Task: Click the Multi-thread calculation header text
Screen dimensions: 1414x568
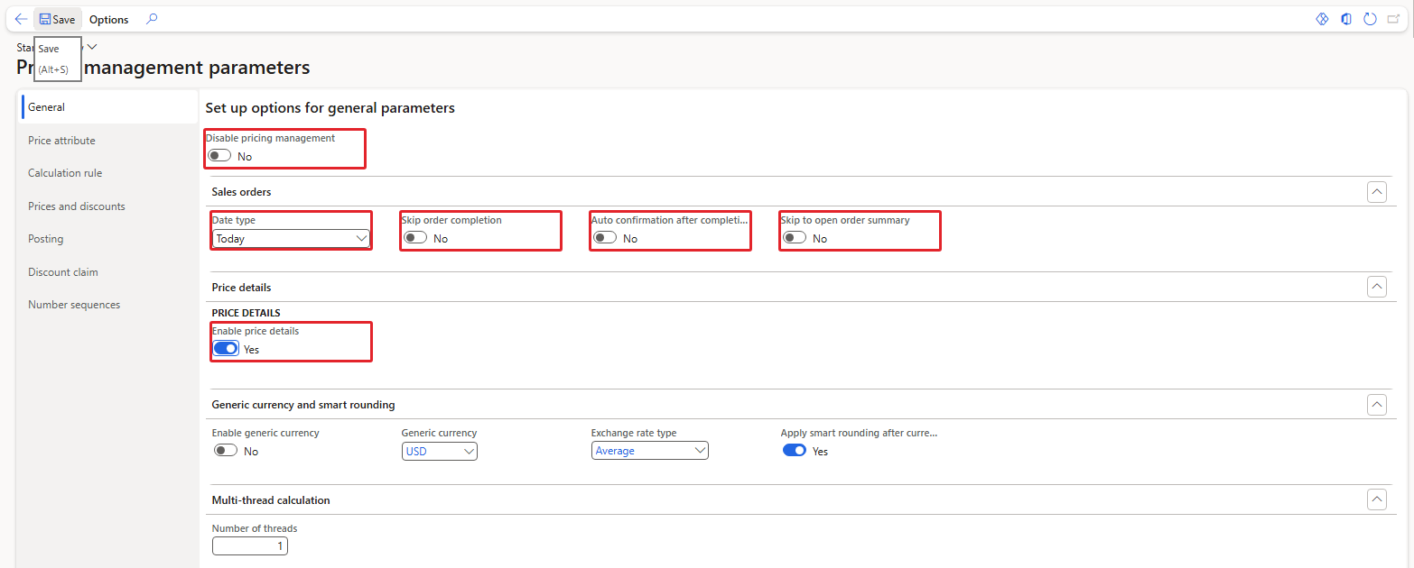Action: click(271, 499)
